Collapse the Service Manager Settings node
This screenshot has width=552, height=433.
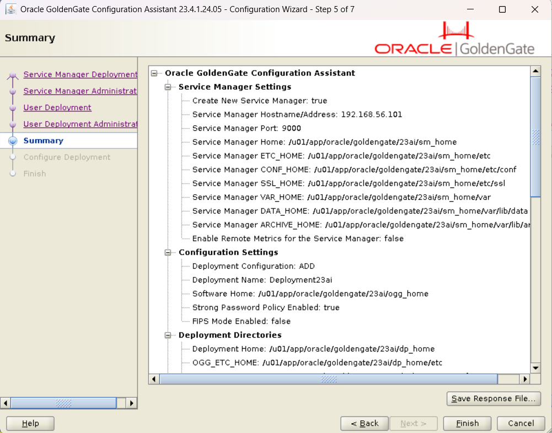(x=168, y=87)
